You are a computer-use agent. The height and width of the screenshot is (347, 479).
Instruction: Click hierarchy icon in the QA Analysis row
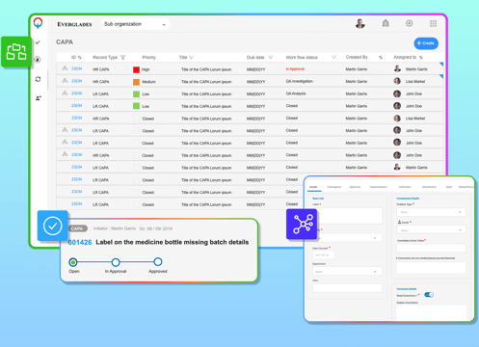click(x=65, y=93)
